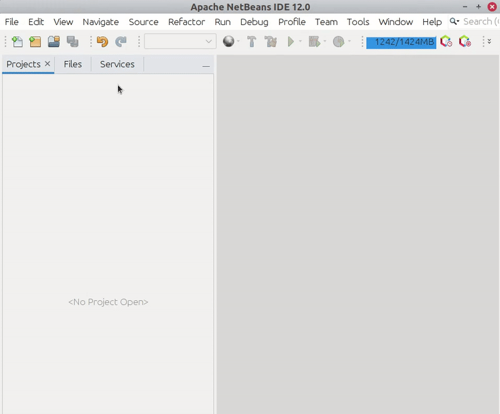Switch to the Files tab
The height and width of the screenshot is (414, 500).
point(72,64)
